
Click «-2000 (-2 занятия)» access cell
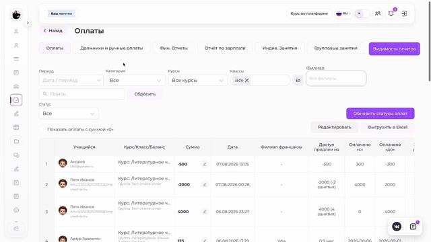click(327, 184)
